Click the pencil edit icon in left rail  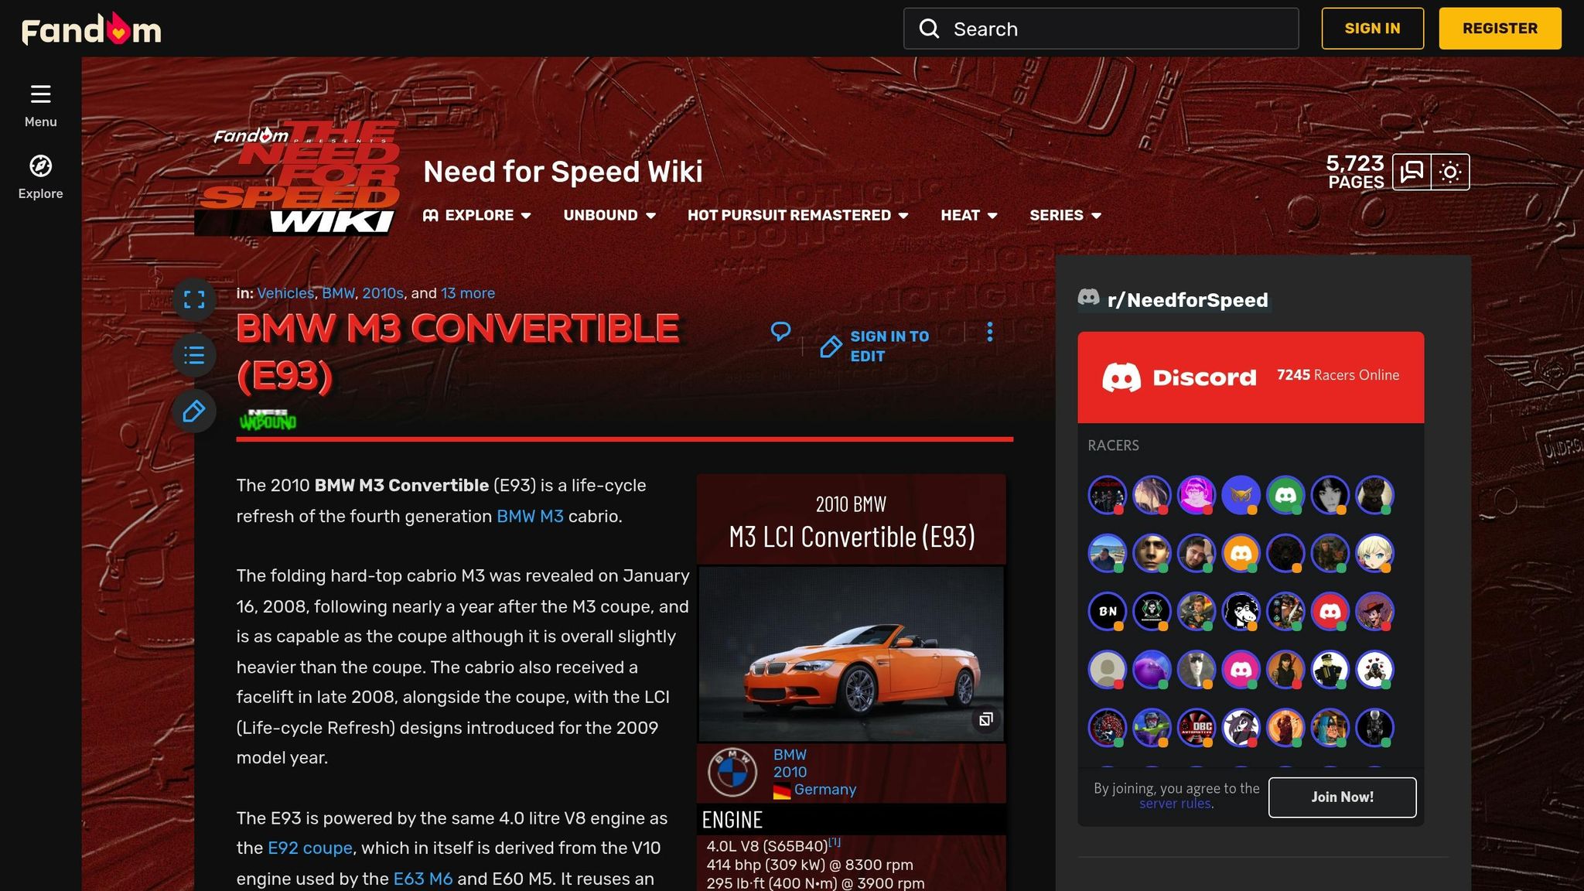click(194, 411)
